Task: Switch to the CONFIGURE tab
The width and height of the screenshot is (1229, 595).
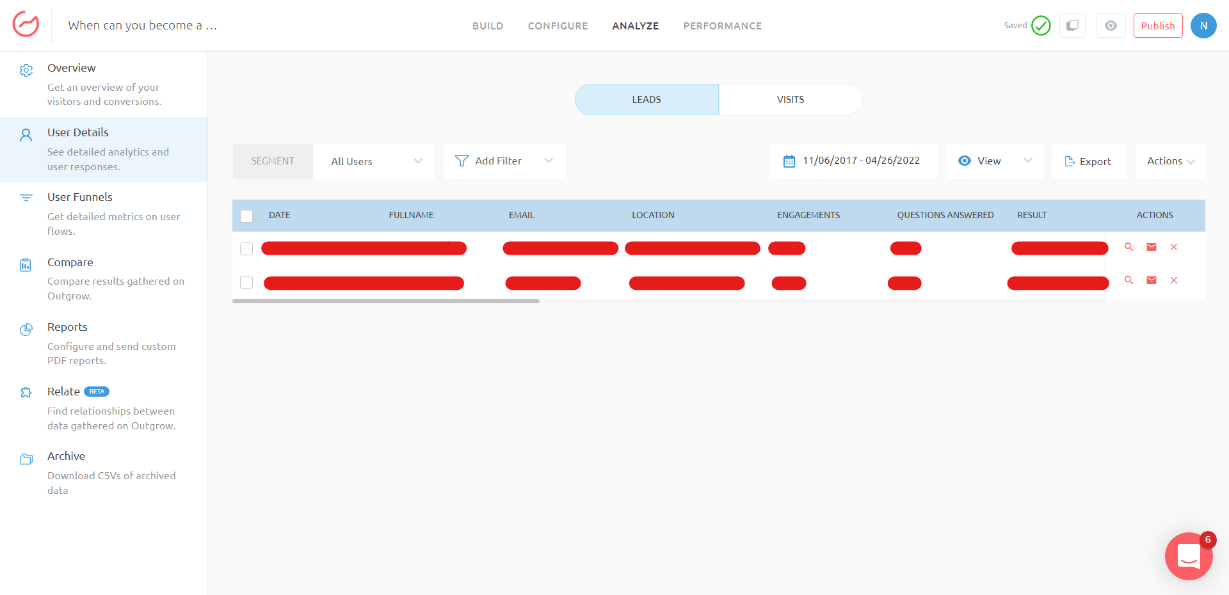Action: tap(558, 26)
